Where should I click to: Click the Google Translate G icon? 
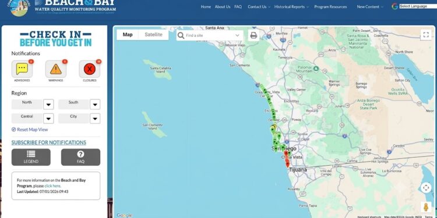click(394, 6)
